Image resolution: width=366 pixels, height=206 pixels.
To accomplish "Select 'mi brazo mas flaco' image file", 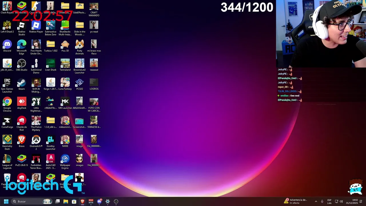I will click(x=94, y=47).
